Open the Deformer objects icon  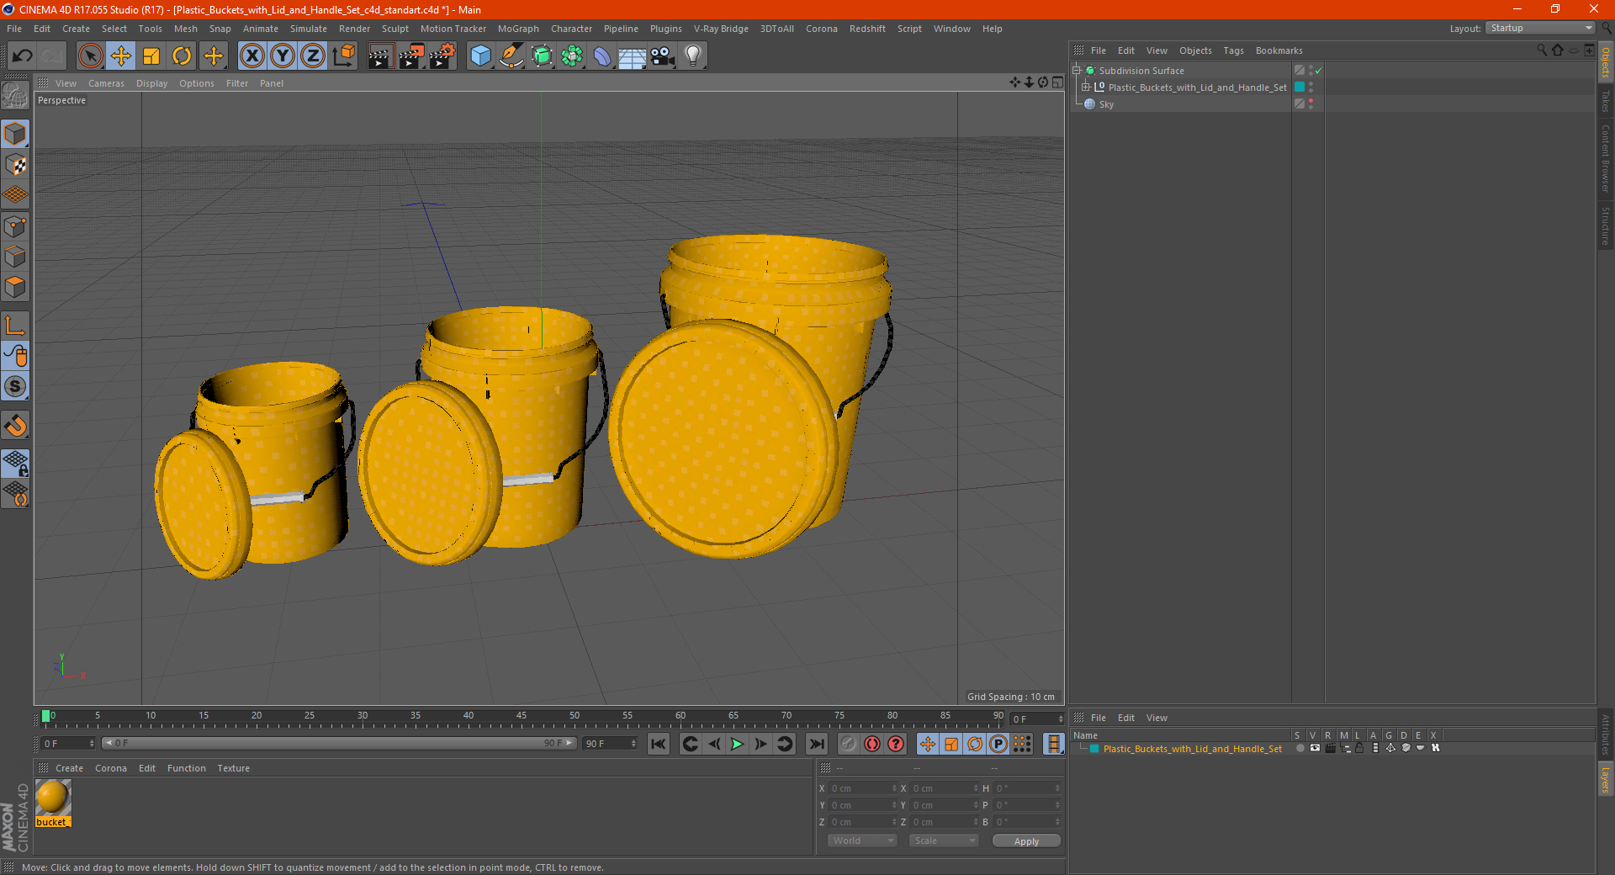[x=602, y=56]
